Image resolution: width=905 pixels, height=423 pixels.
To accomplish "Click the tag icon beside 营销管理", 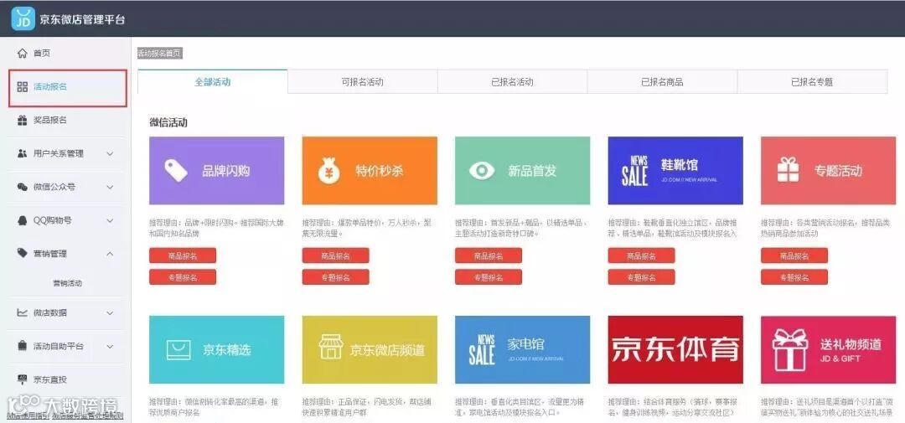I will [x=23, y=253].
